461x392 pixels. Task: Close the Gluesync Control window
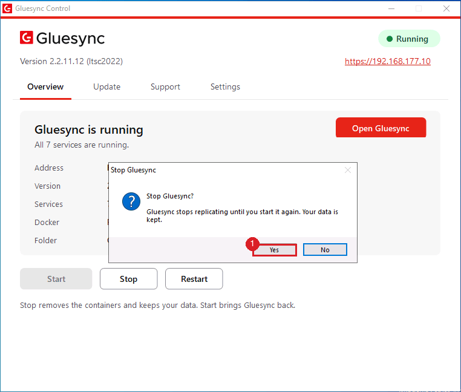[446, 8]
